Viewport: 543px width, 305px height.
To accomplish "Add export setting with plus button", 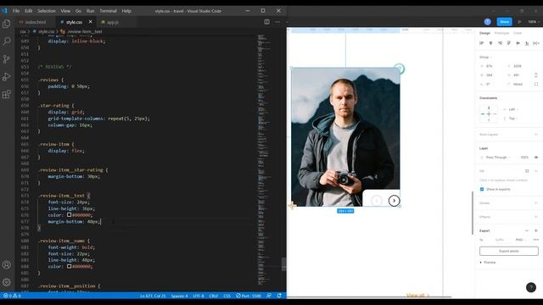I will click(x=536, y=230).
